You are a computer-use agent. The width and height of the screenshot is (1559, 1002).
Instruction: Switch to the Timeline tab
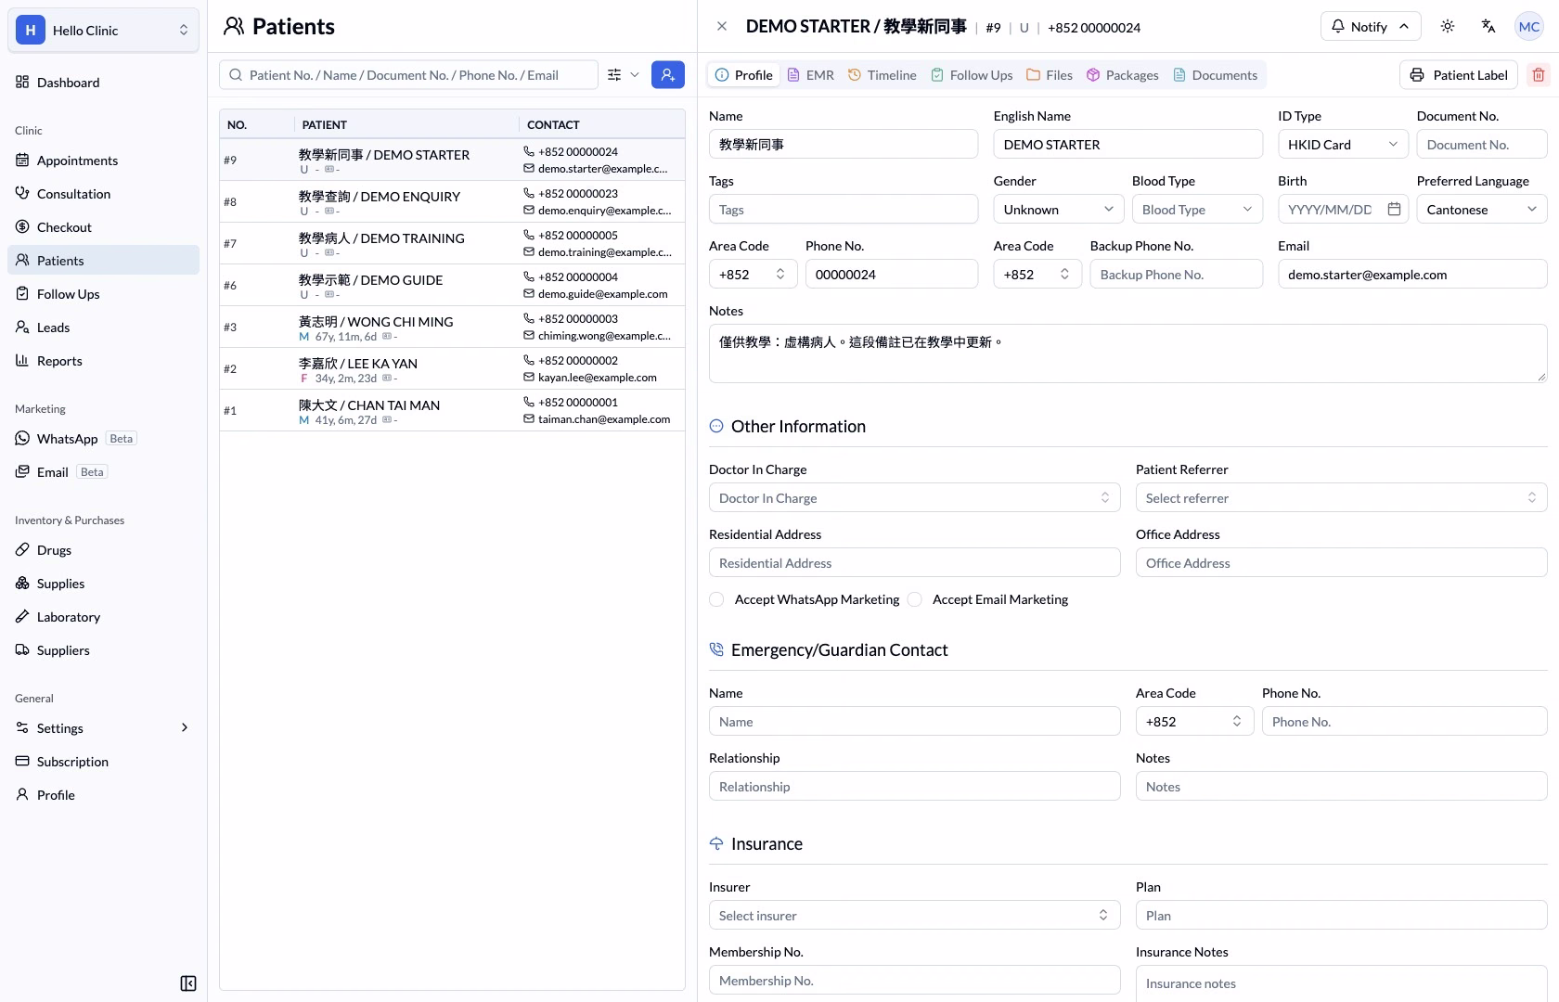(883, 75)
